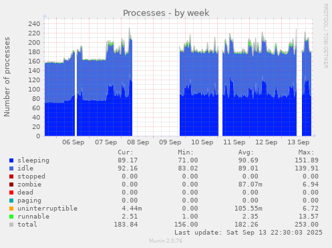The width and height of the screenshot is (332, 248).
Task: Click the uninterruptible legend label
Action: click(x=47, y=209)
